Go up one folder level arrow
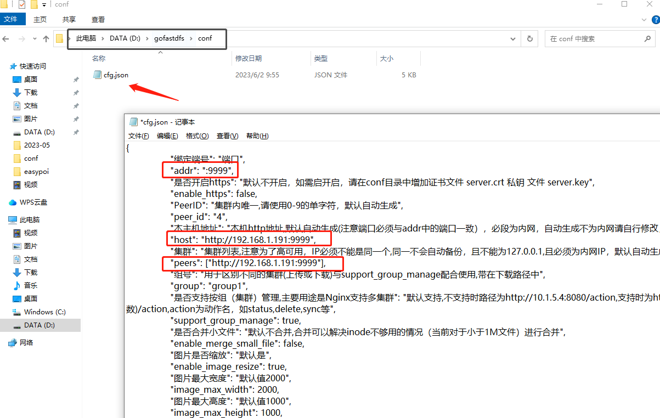The image size is (660, 418). tap(47, 39)
